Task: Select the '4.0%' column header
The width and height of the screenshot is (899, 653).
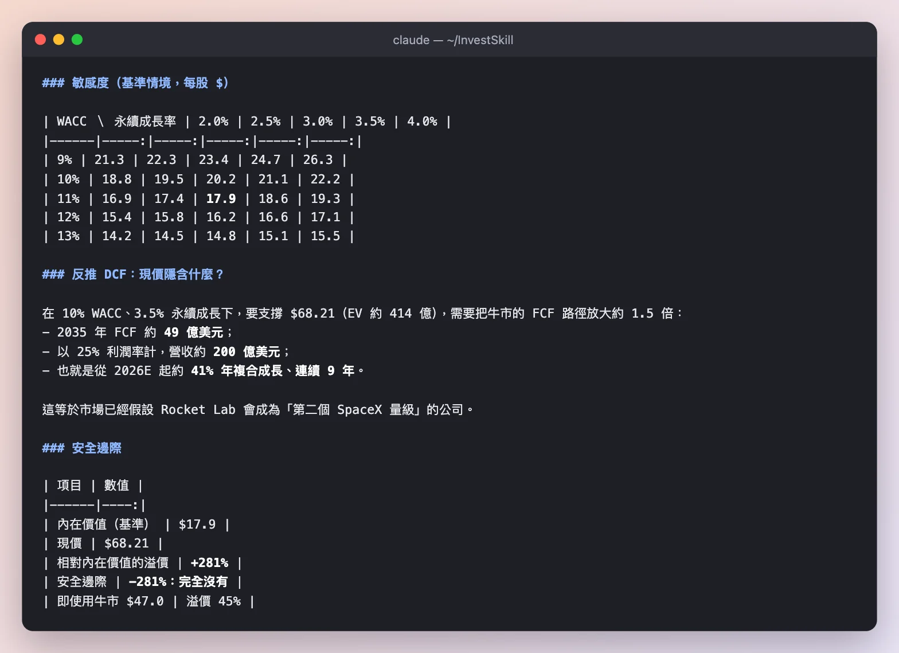Action: [422, 122]
